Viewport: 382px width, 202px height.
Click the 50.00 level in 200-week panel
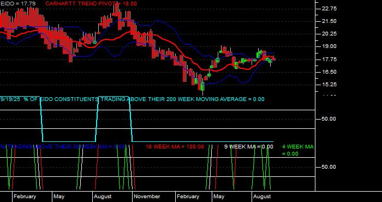[329, 119]
